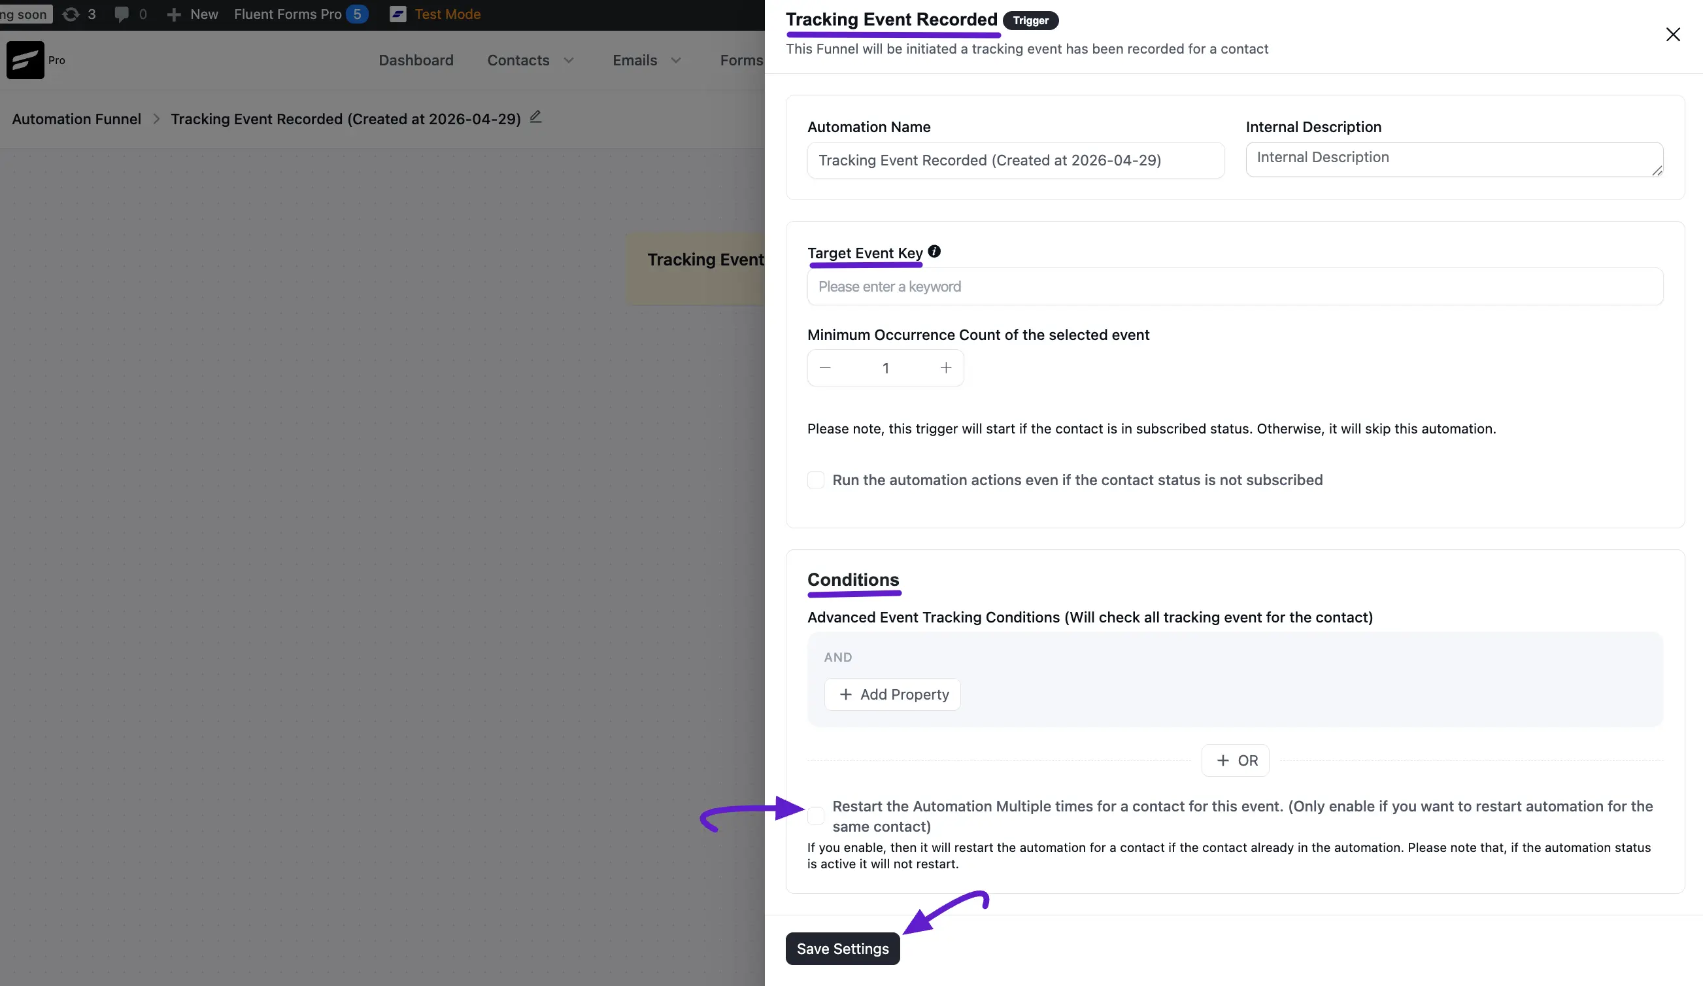
Task: Click the Conditions heading
Action: (x=853, y=580)
